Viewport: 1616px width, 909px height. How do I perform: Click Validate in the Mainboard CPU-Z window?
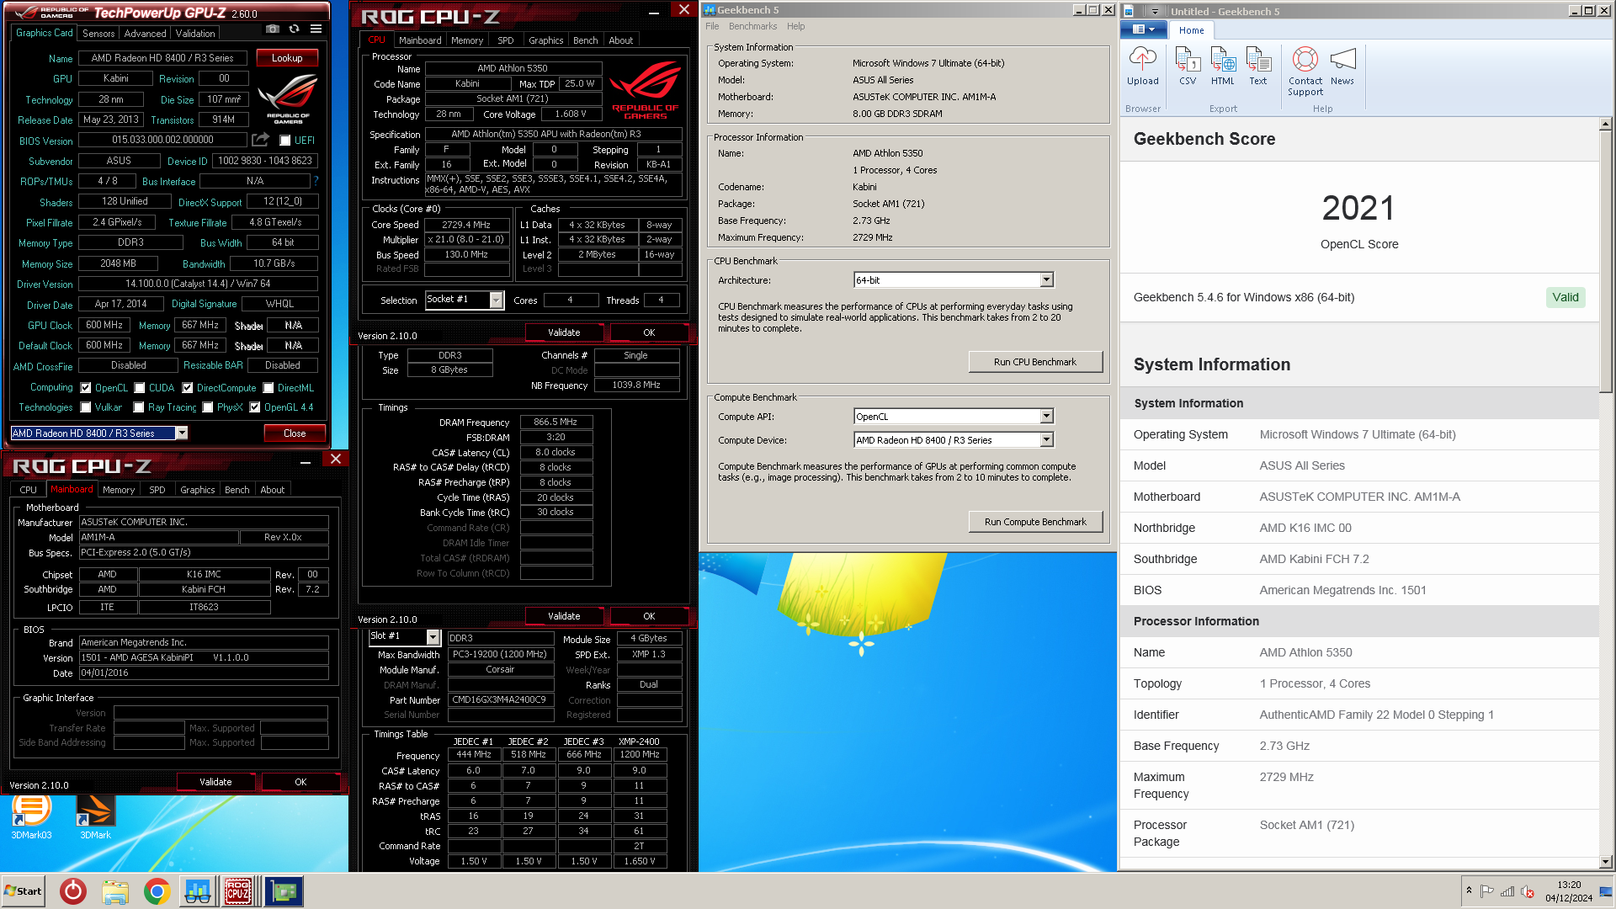tap(215, 782)
